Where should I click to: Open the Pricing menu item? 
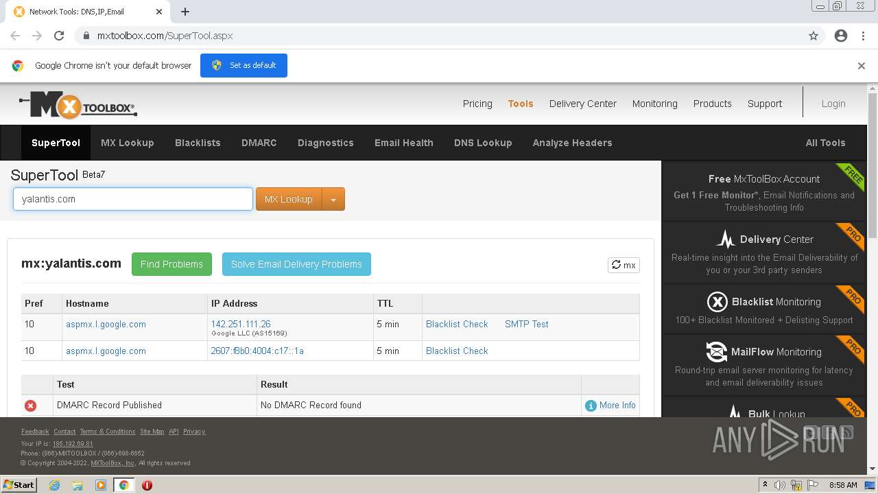coord(477,104)
